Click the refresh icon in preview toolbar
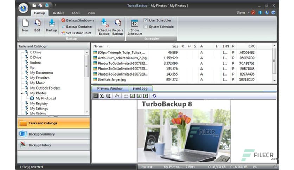The width and height of the screenshot is (294, 170). [154, 96]
